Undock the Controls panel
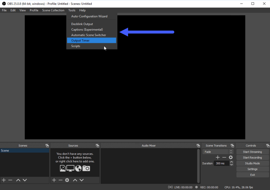The image size is (270, 190). [268, 146]
